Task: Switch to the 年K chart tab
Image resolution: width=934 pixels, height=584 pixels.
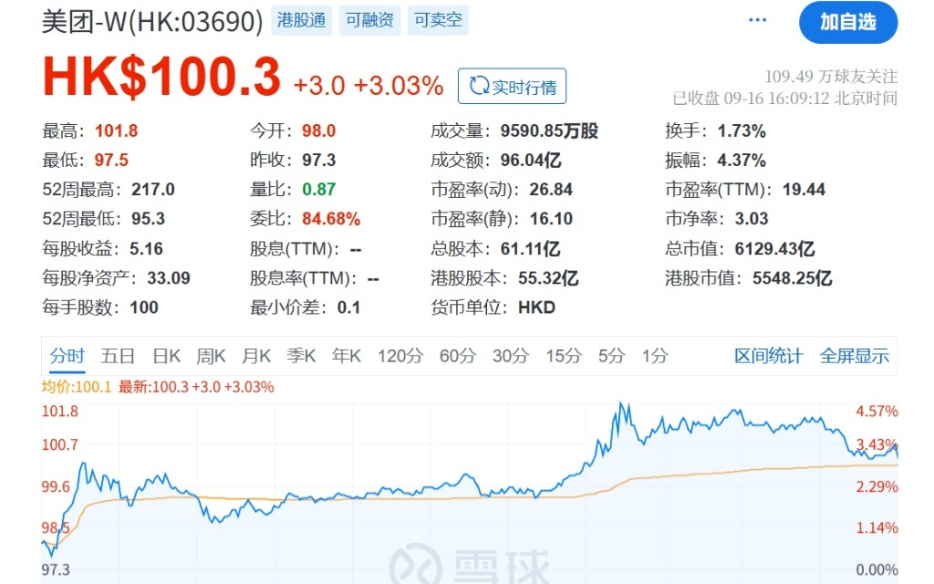Action: [347, 356]
